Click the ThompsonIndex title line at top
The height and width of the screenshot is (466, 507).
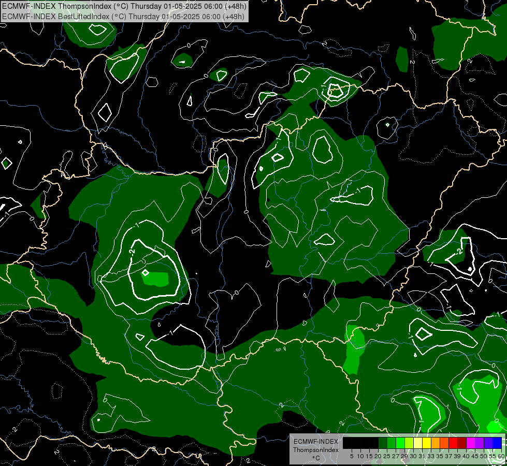124,6
